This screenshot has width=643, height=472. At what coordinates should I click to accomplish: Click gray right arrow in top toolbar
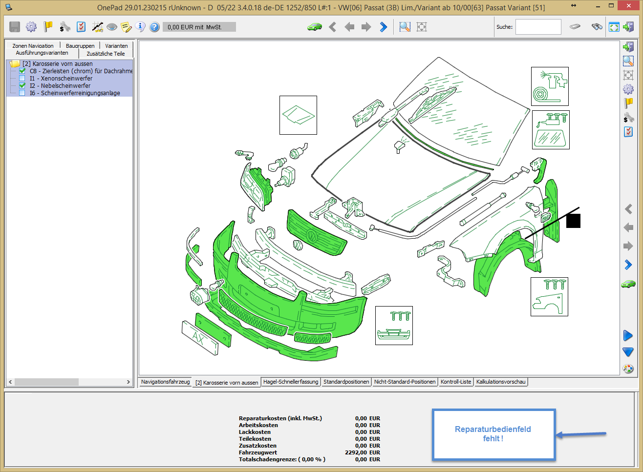click(366, 27)
